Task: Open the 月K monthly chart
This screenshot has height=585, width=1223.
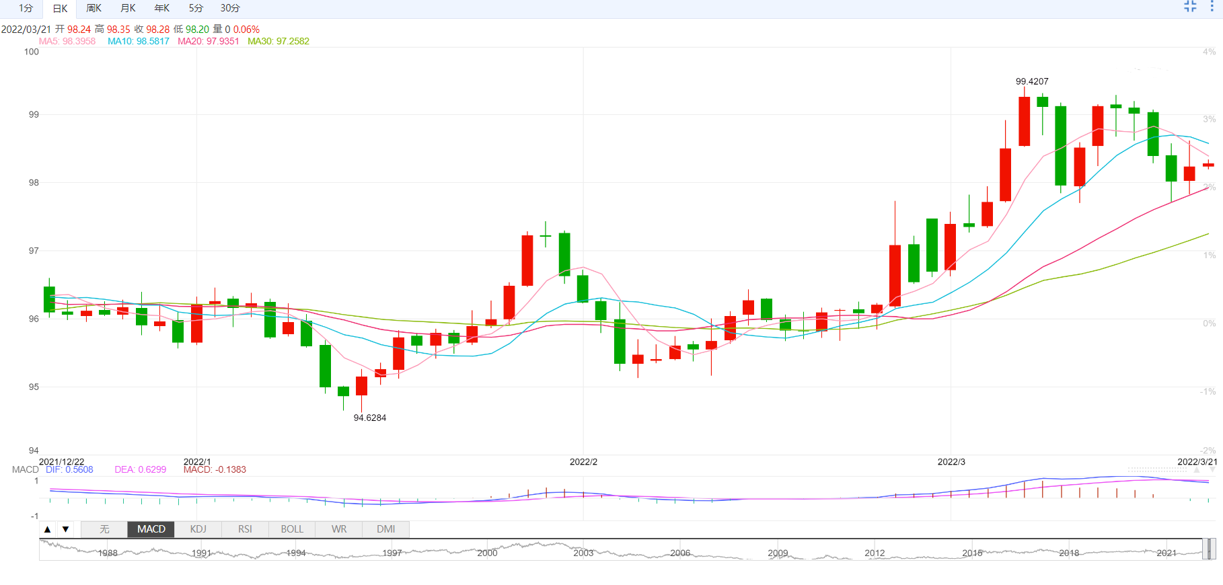Action: [128, 8]
